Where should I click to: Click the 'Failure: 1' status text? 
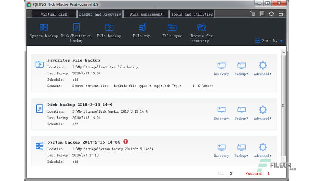(x=257, y=174)
